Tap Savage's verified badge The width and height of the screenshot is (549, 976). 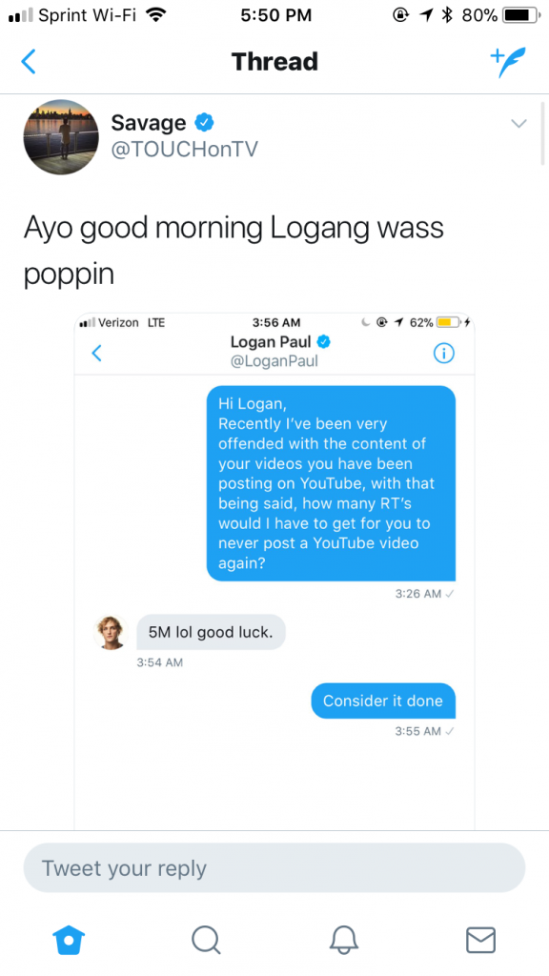[204, 123]
